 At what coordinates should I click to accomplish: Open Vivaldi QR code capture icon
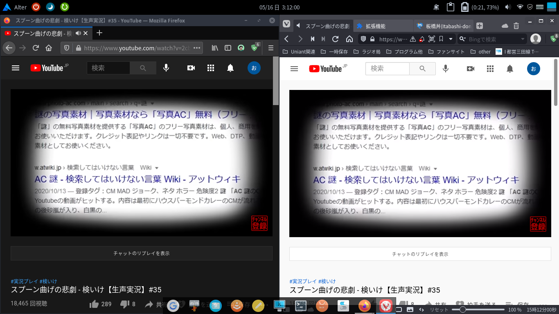[x=431, y=39]
